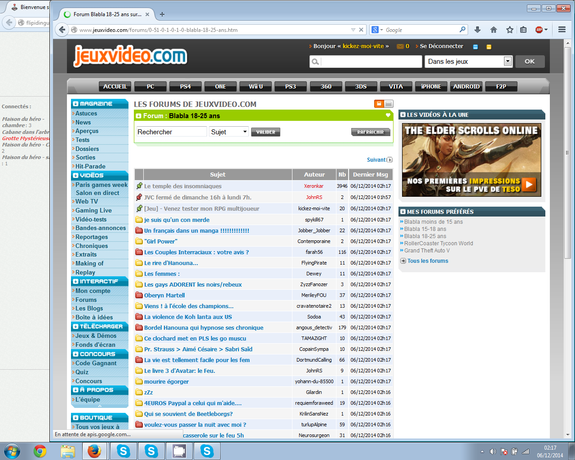Click the 'Se Déconnecter' link

click(x=441, y=46)
